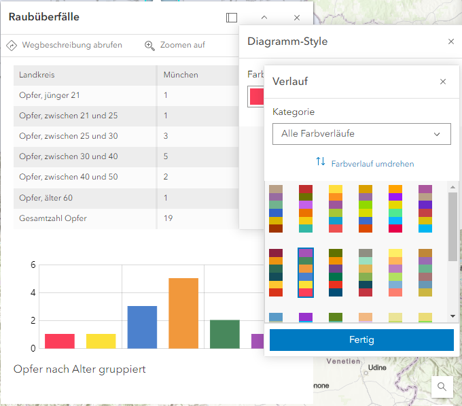
Task: Close the Verlauf dialog
Action: pos(443,82)
